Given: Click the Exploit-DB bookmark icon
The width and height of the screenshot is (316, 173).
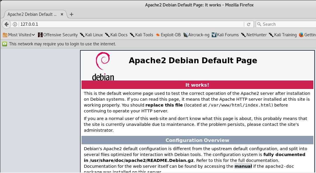Looking at the screenshot, I should (x=158, y=35).
